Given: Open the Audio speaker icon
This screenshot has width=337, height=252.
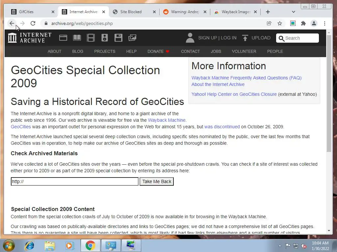Looking at the screenshot, I should (105, 38).
